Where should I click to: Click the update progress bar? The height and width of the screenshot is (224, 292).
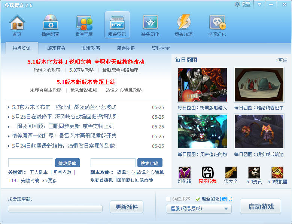tap(55, 209)
